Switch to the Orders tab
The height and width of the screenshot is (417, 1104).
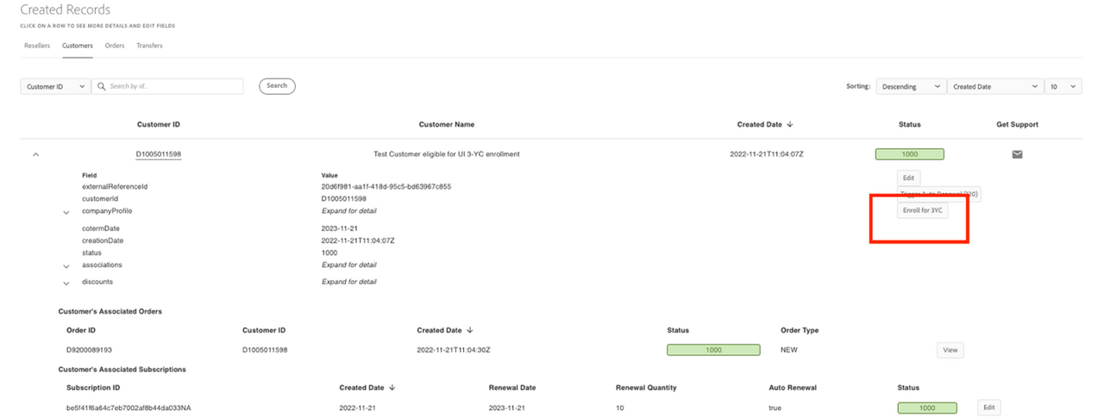114,46
